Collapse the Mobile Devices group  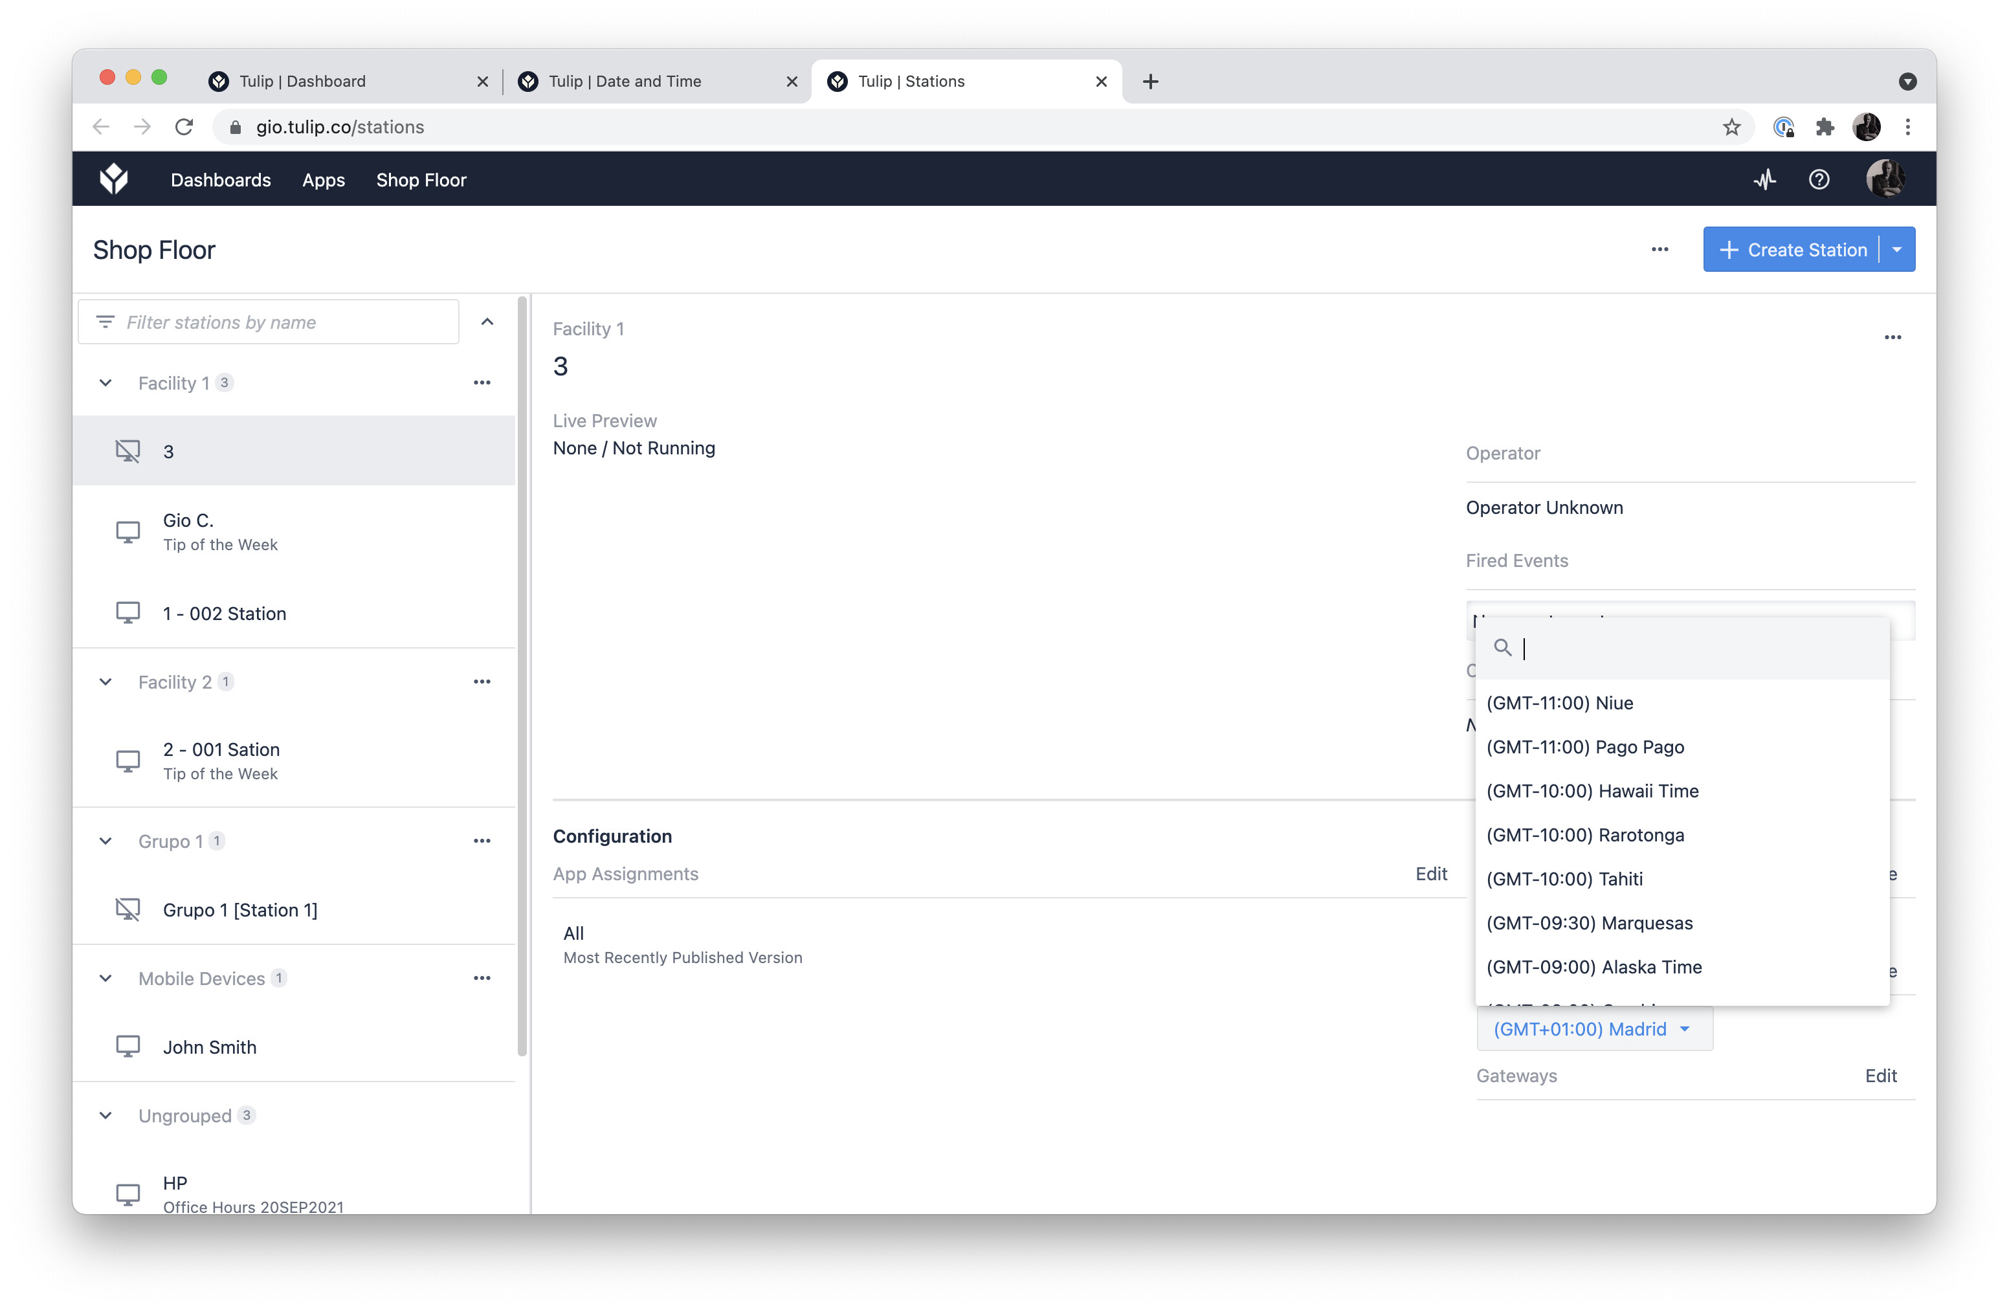tap(105, 978)
